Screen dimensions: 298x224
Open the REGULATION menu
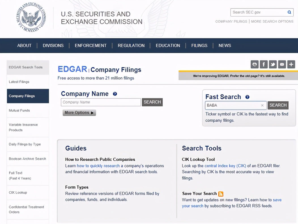(x=131, y=45)
